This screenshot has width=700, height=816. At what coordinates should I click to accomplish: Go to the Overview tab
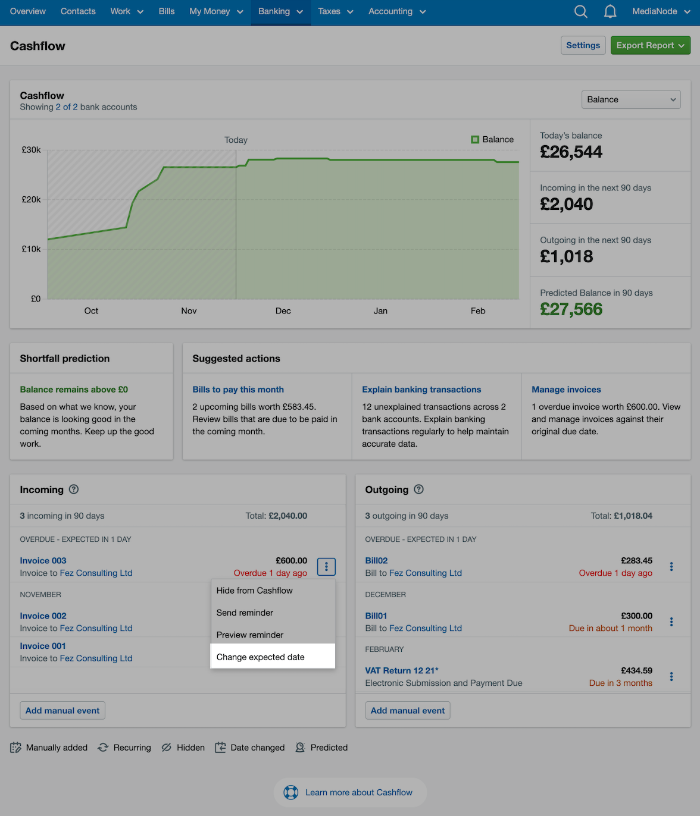click(28, 11)
